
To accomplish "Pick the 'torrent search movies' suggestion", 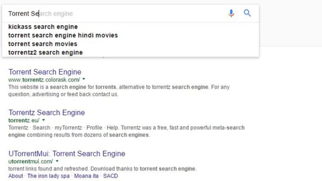I will click(43, 44).
